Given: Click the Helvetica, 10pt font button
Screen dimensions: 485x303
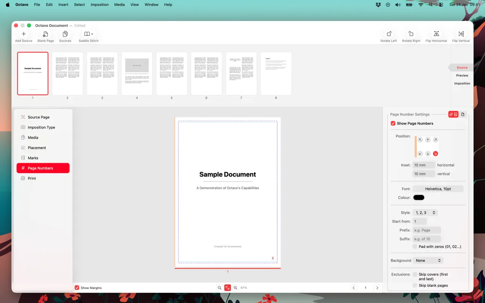Looking at the screenshot, I should (438, 189).
